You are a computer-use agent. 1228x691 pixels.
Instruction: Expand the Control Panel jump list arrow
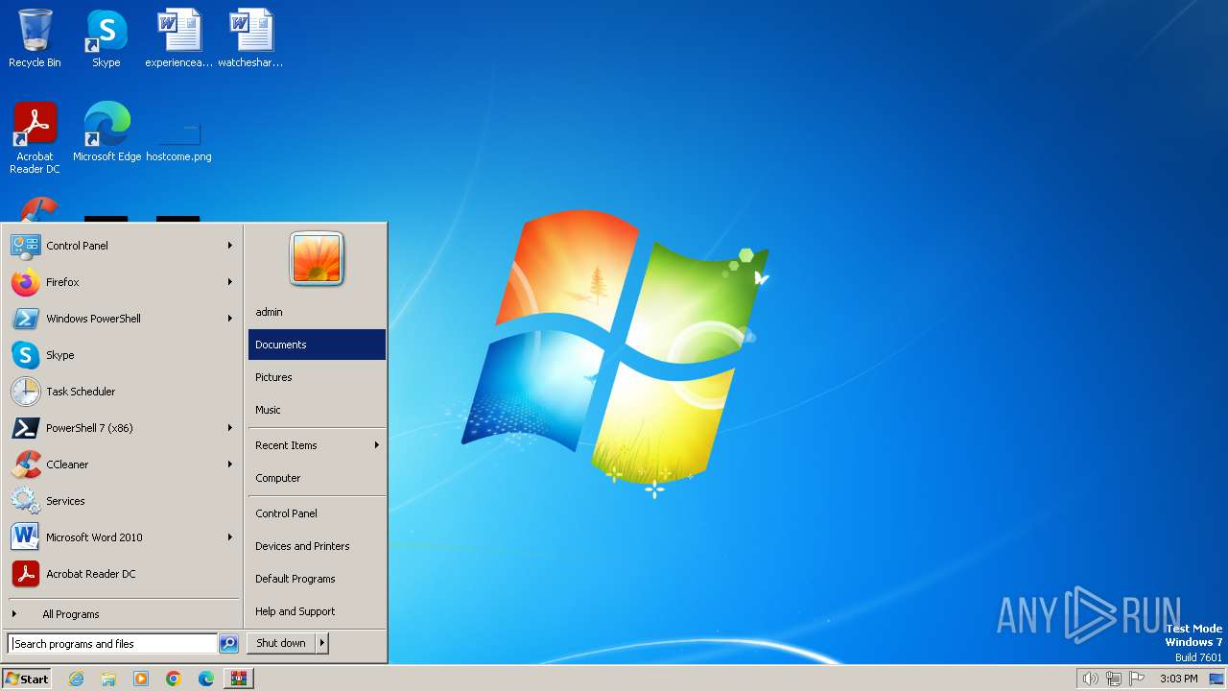230,246
